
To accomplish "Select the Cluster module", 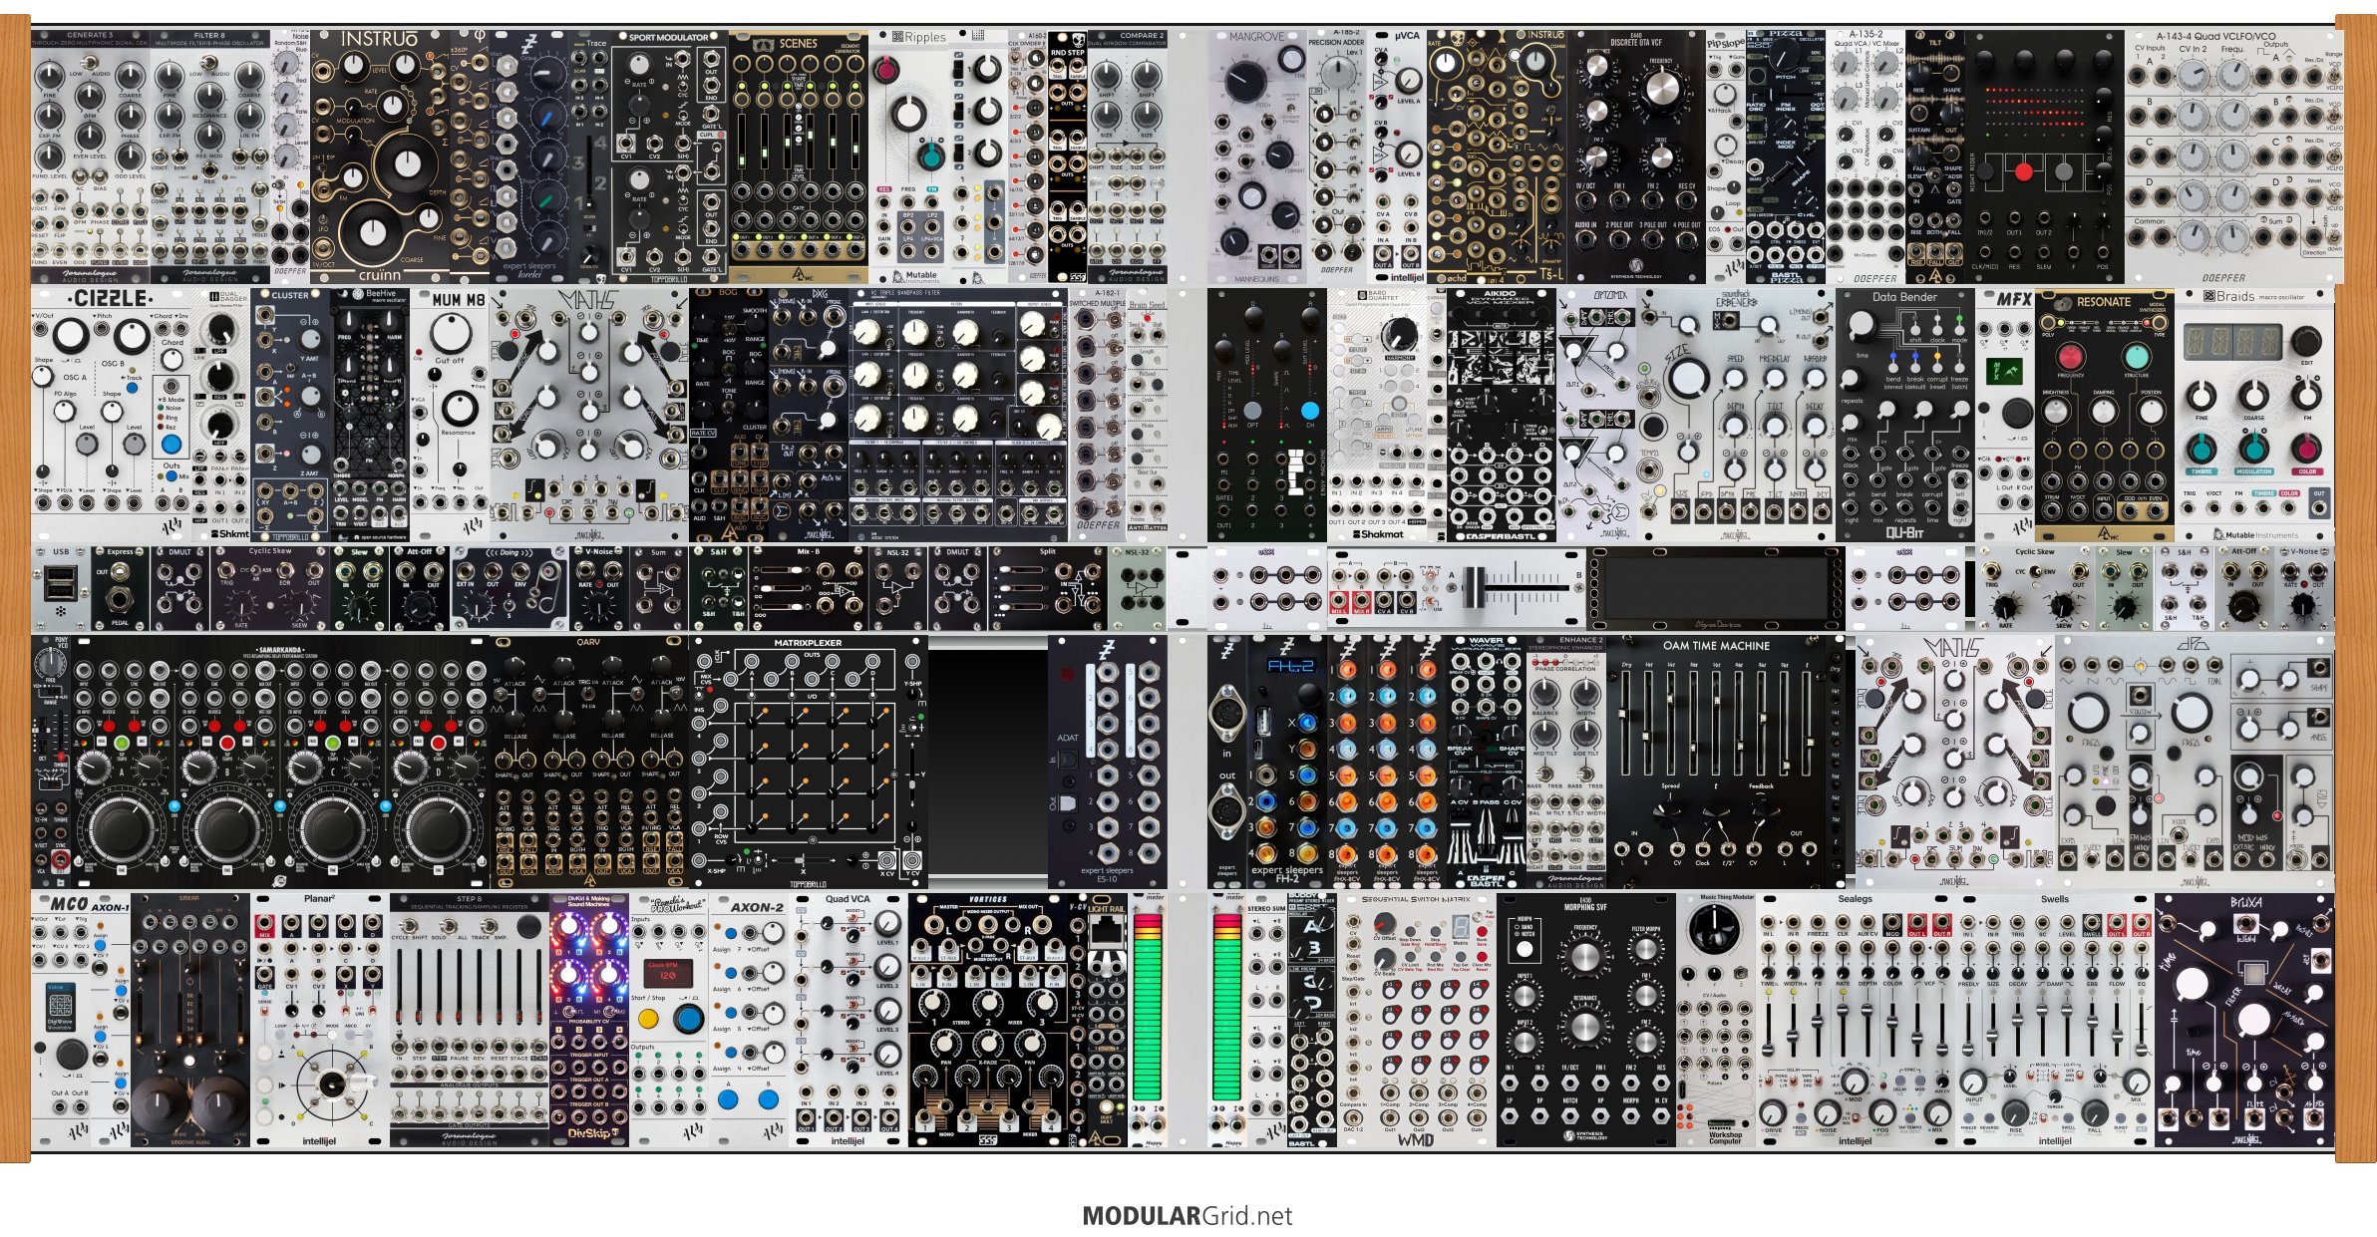I will pos(290,416).
